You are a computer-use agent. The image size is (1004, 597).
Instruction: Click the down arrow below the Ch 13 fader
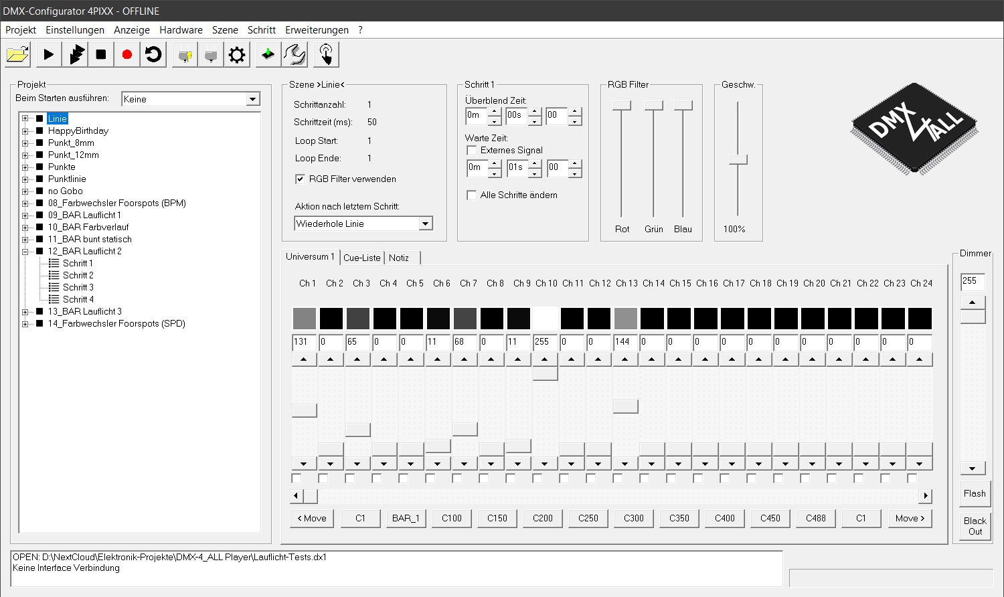(x=625, y=464)
